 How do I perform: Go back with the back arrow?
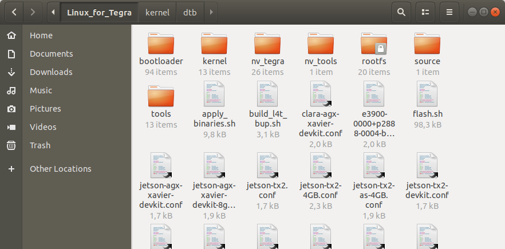(x=14, y=12)
